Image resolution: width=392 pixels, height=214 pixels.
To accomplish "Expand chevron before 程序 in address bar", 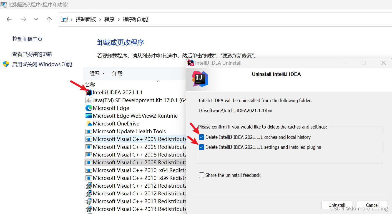I will pyautogui.click(x=100, y=19).
